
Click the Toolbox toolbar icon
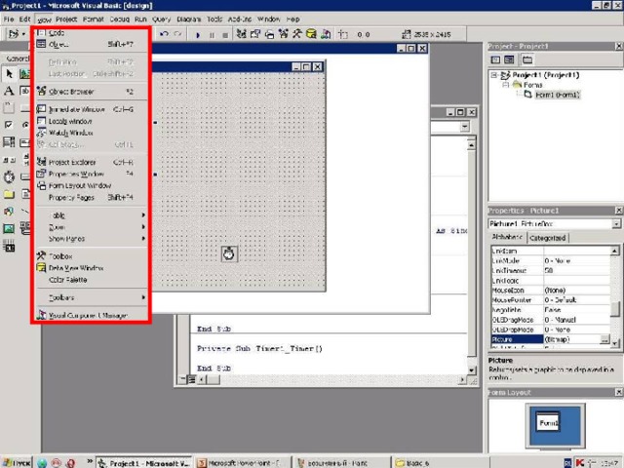(x=297, y=34)
